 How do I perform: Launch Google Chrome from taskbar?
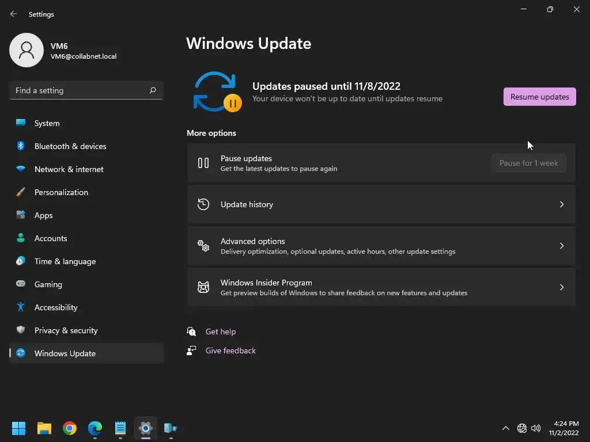tap(70, 428)
